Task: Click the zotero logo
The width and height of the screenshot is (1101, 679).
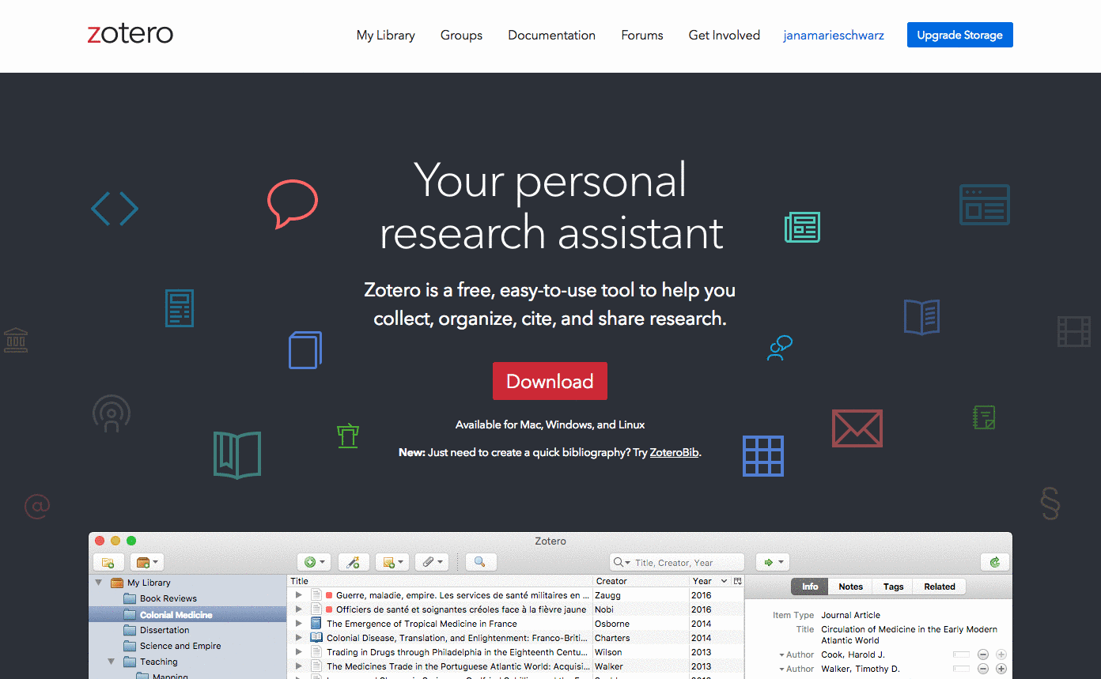Action: tap(131, 34)
